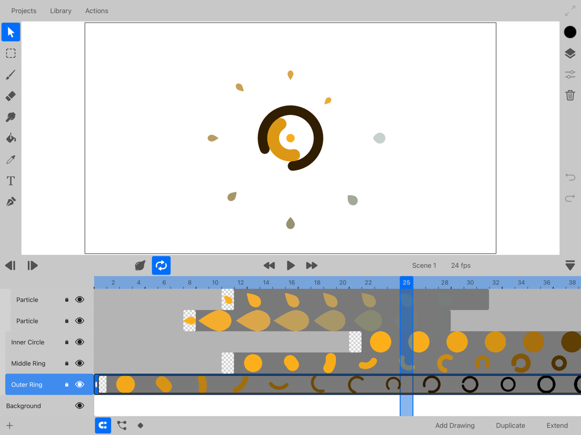Viewport: 581px width, 435px height.
Task: Open the black color swatch picker
Action: [570, 32]
